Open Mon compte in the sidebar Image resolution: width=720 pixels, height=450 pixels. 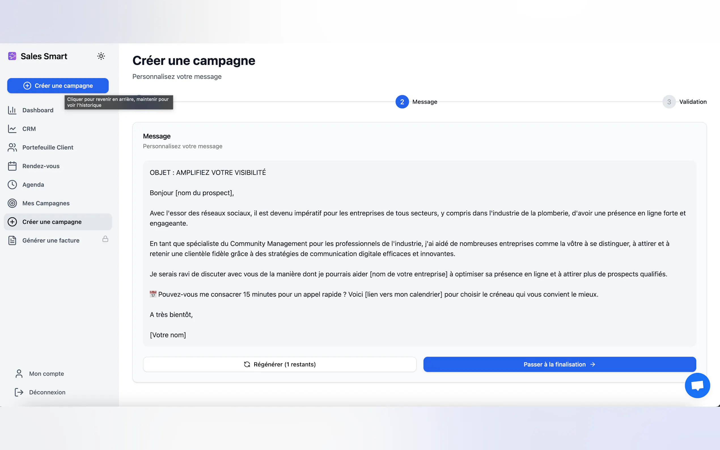(x=46, y=373)
